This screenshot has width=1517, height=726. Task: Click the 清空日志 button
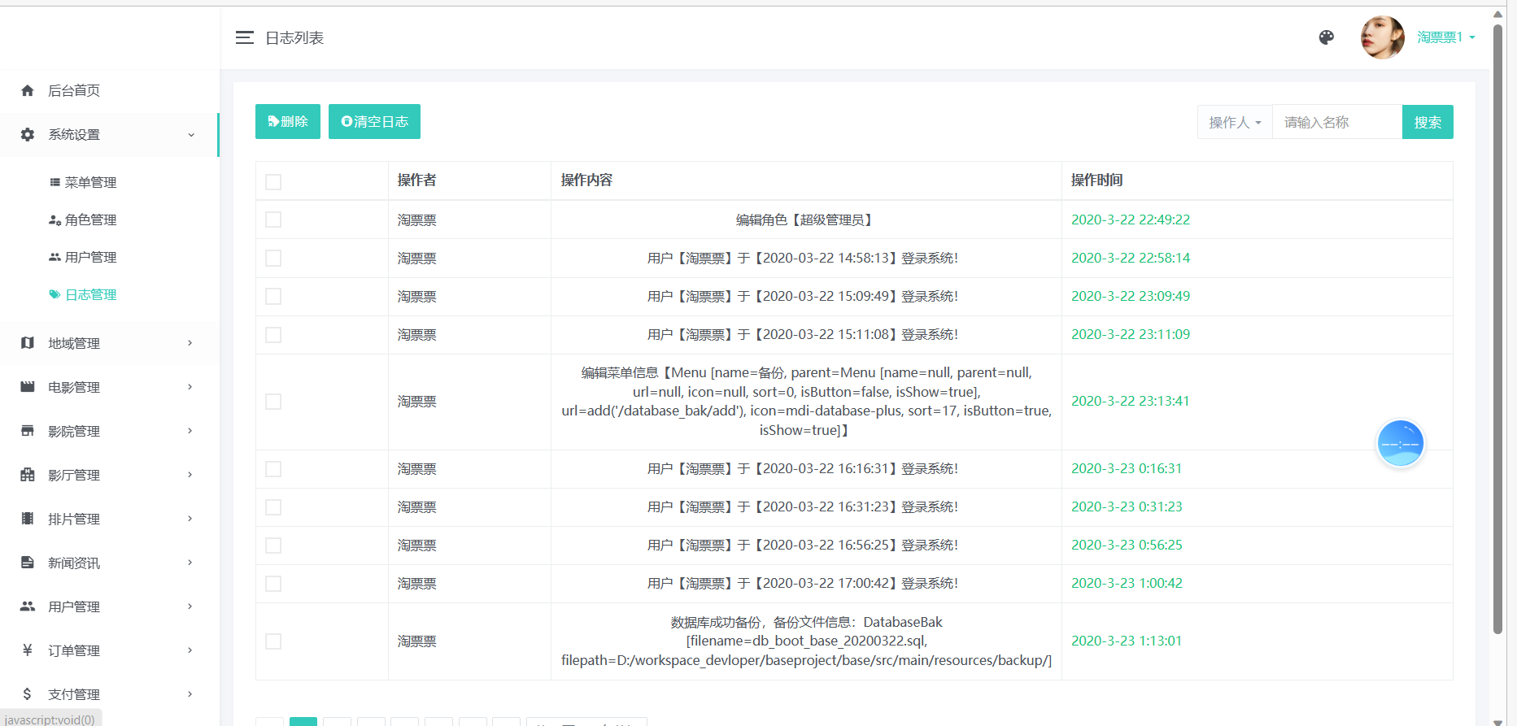click(374, 122)
